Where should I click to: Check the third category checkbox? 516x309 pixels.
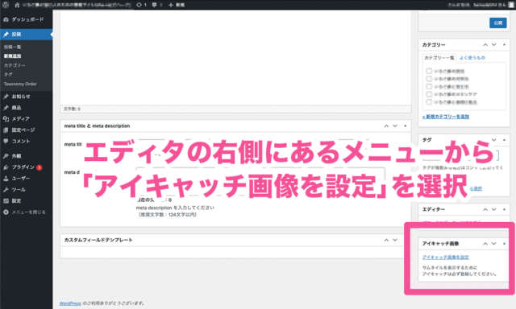(429, 86)
